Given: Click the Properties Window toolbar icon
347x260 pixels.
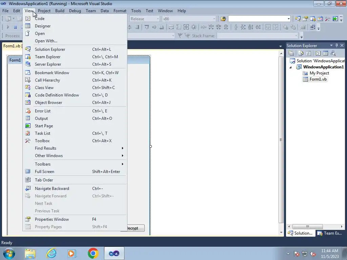Looking at the screenshot, I should (x=305, y=19).
